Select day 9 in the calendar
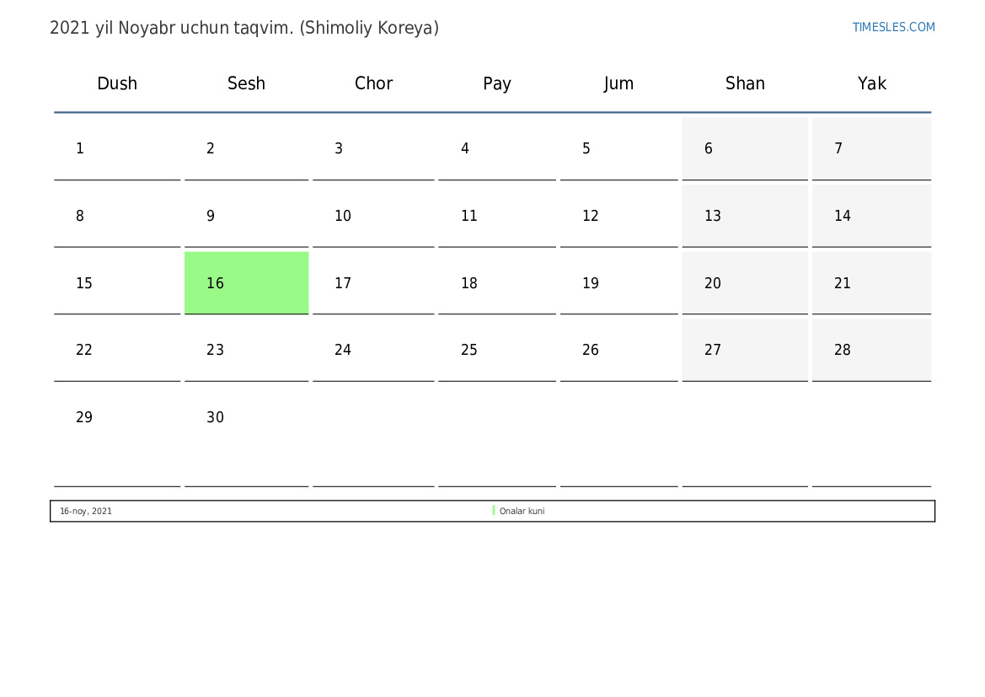The width and height of the screenshot is (985, 697). click(246, 217)
